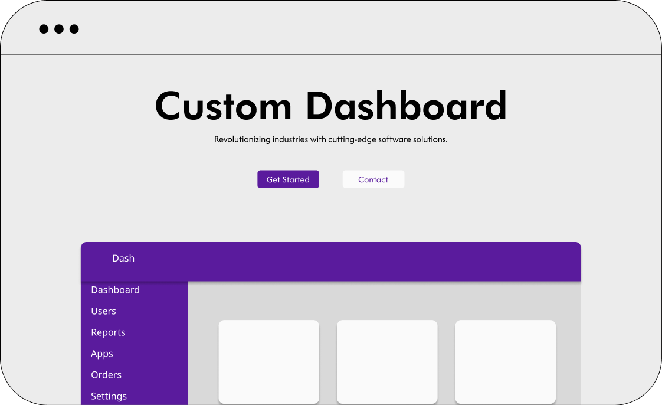Screen dimensions: 662x405
Task: Click the first white dashboard card
Action: click(x=268, y=361)
